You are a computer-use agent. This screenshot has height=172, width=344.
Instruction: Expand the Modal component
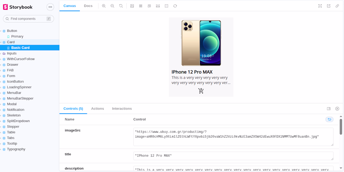30,104
